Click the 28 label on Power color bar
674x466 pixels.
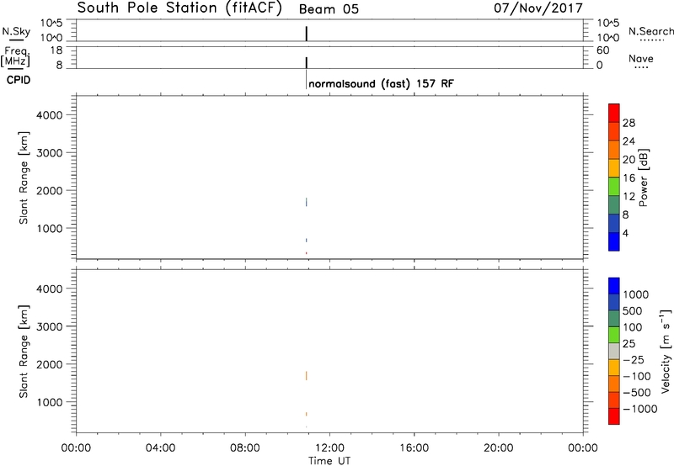click(629, 123)
